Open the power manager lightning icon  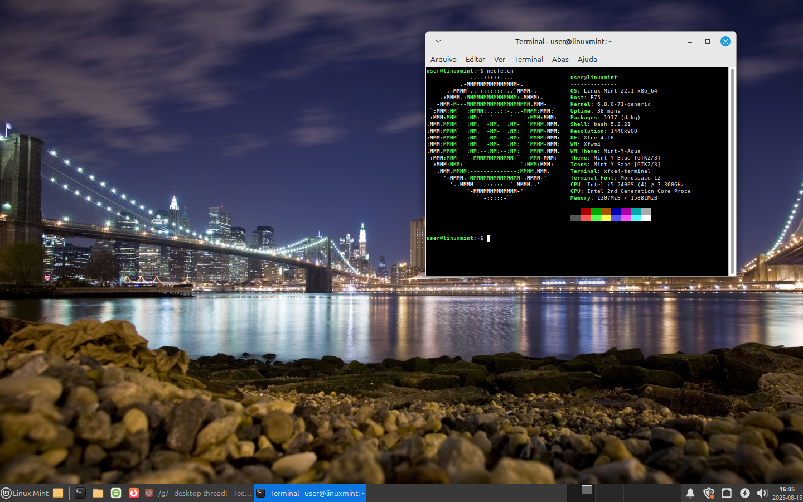[744, 493]
